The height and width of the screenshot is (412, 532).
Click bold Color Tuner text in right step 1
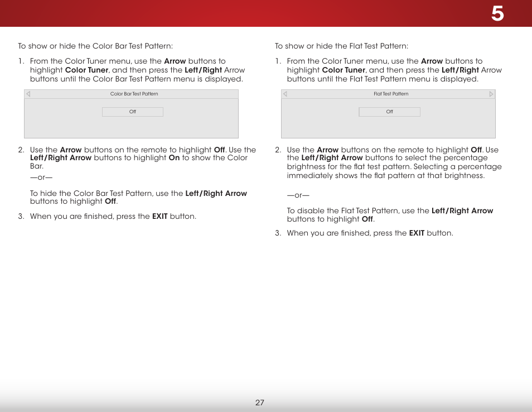344,70
